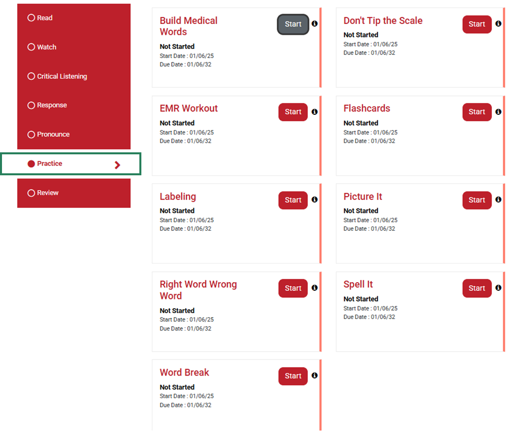The image size is (512, 431).
Task: Open info for Right Word Wrong Word
Action: click(x=314, y=288)
